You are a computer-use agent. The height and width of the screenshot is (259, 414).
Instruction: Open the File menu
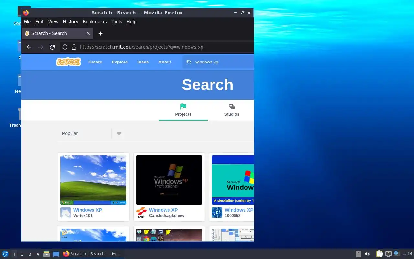pyautogui.click(x=27, y=22)
